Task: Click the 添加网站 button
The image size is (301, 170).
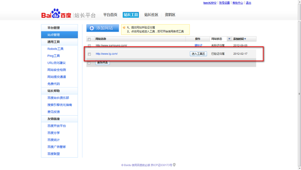Action: click(103, 28)
